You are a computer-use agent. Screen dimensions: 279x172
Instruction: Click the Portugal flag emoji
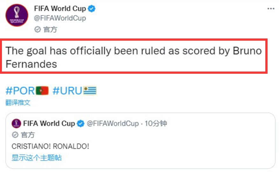[x=42, y=91]
